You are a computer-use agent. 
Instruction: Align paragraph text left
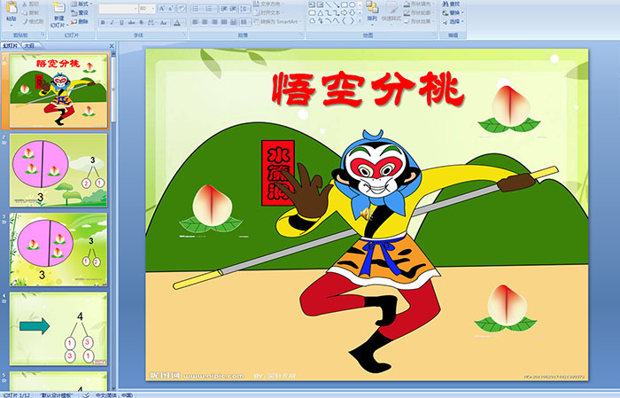pyautogui.click(x=196, y=22)
